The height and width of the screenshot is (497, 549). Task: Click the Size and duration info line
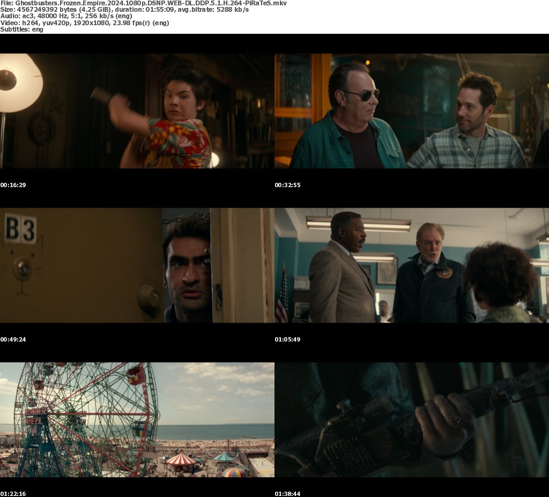coord(124,10)
